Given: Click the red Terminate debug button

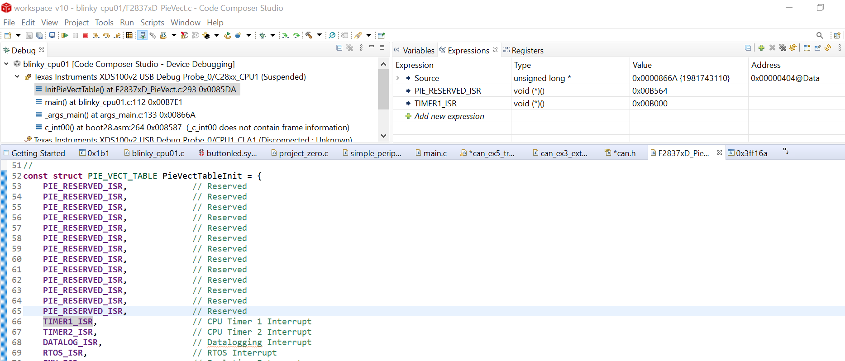Looking at the screenshot, I should tap(86, 35).
